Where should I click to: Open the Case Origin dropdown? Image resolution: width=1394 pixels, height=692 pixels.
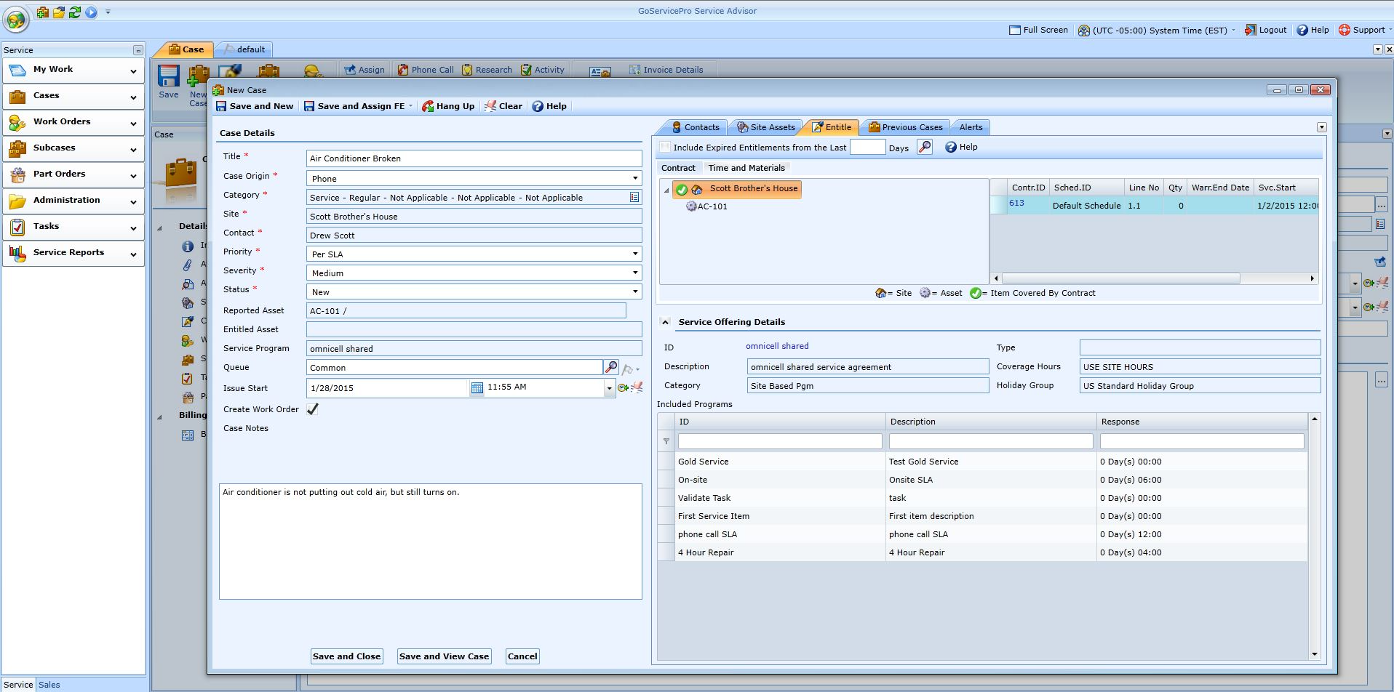634,178
